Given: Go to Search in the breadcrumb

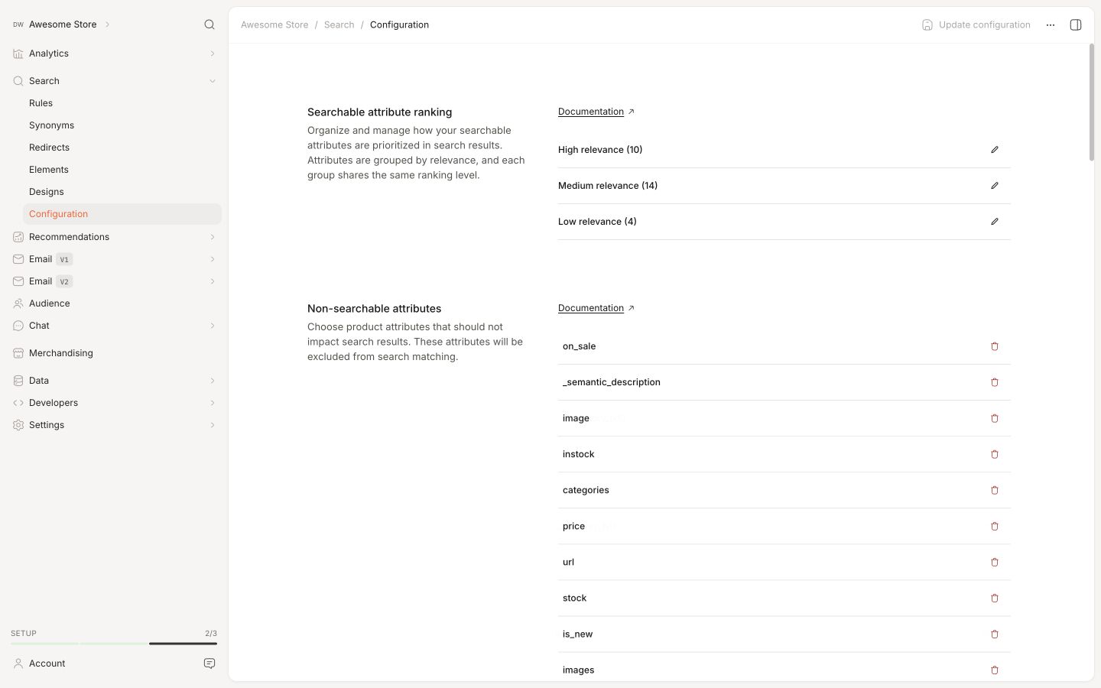Looking at the screenshot, I should (339, 24).
